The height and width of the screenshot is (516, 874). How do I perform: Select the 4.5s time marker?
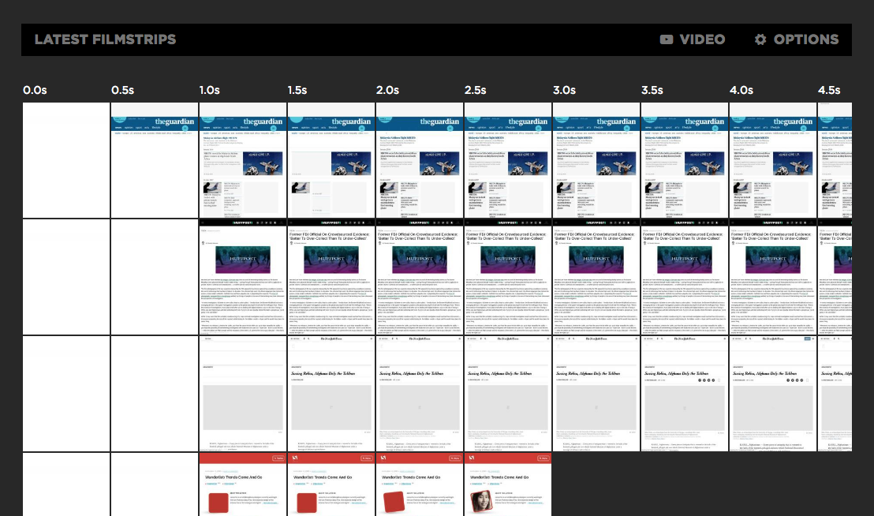(829, 90)
